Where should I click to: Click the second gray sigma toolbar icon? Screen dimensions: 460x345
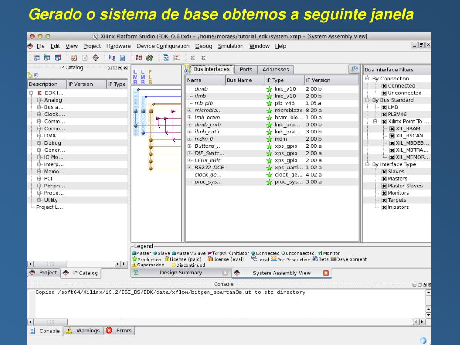coord(203,58)
